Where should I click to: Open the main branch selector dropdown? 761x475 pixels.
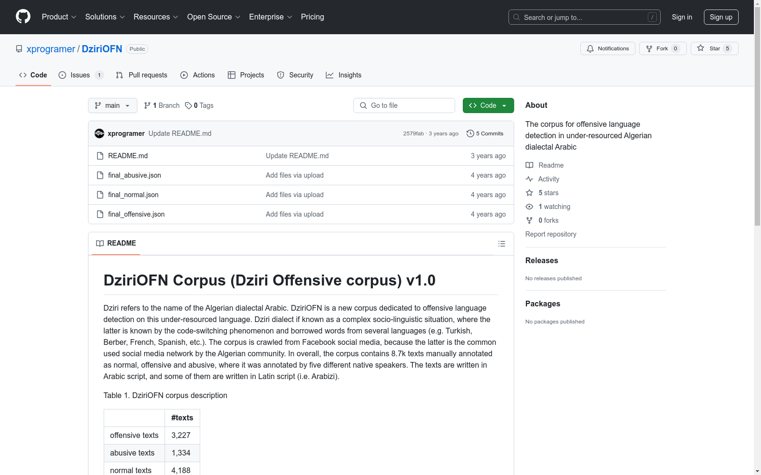(x=113, y=105)
